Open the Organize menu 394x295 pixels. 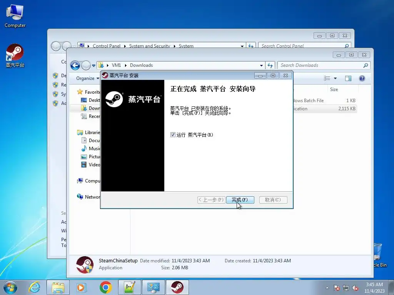[x=88, y=78]
